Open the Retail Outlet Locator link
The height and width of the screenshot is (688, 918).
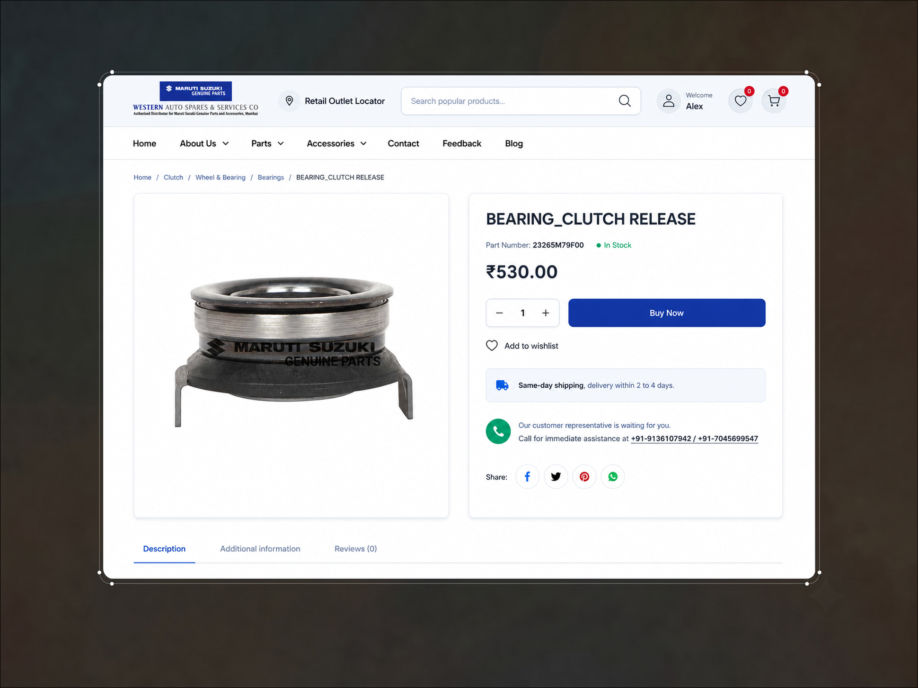[344, 101]
